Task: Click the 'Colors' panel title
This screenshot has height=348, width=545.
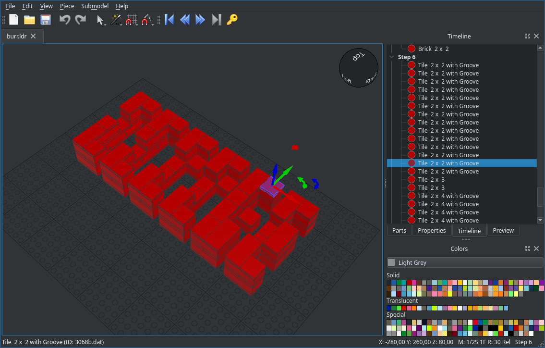Action: coord(459,249)
